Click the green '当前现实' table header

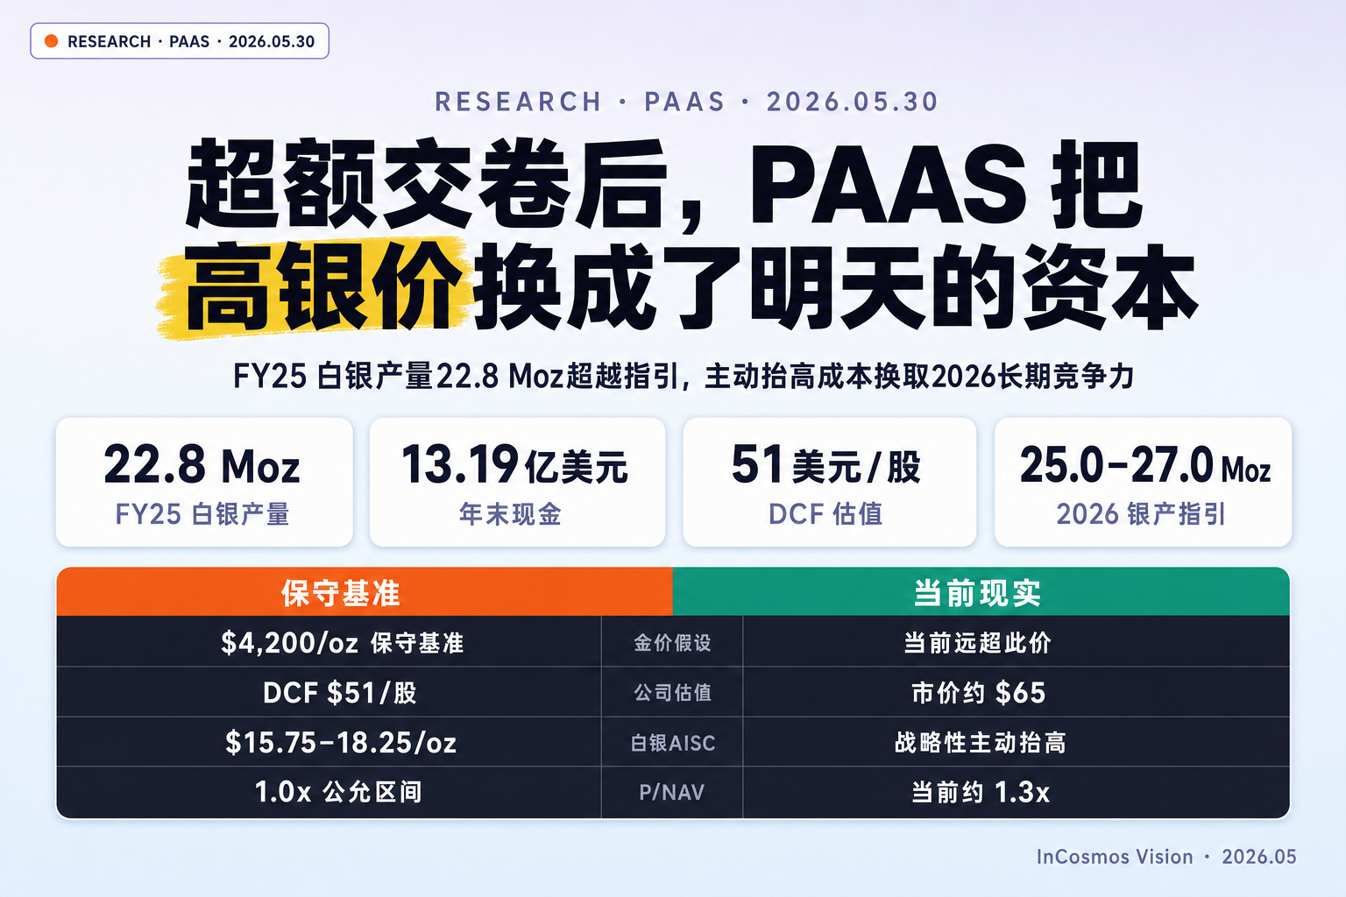tap(981, 592)
